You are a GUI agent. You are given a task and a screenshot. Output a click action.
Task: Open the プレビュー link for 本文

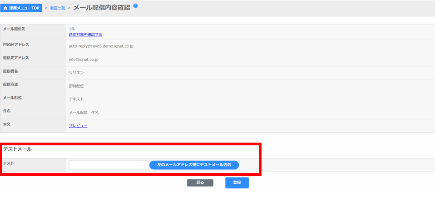click(x=78, y=125)
